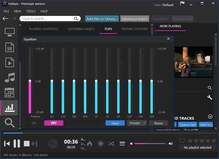Switch to the Listening Habits tab

pyautogui.click(x=81, y=29)
